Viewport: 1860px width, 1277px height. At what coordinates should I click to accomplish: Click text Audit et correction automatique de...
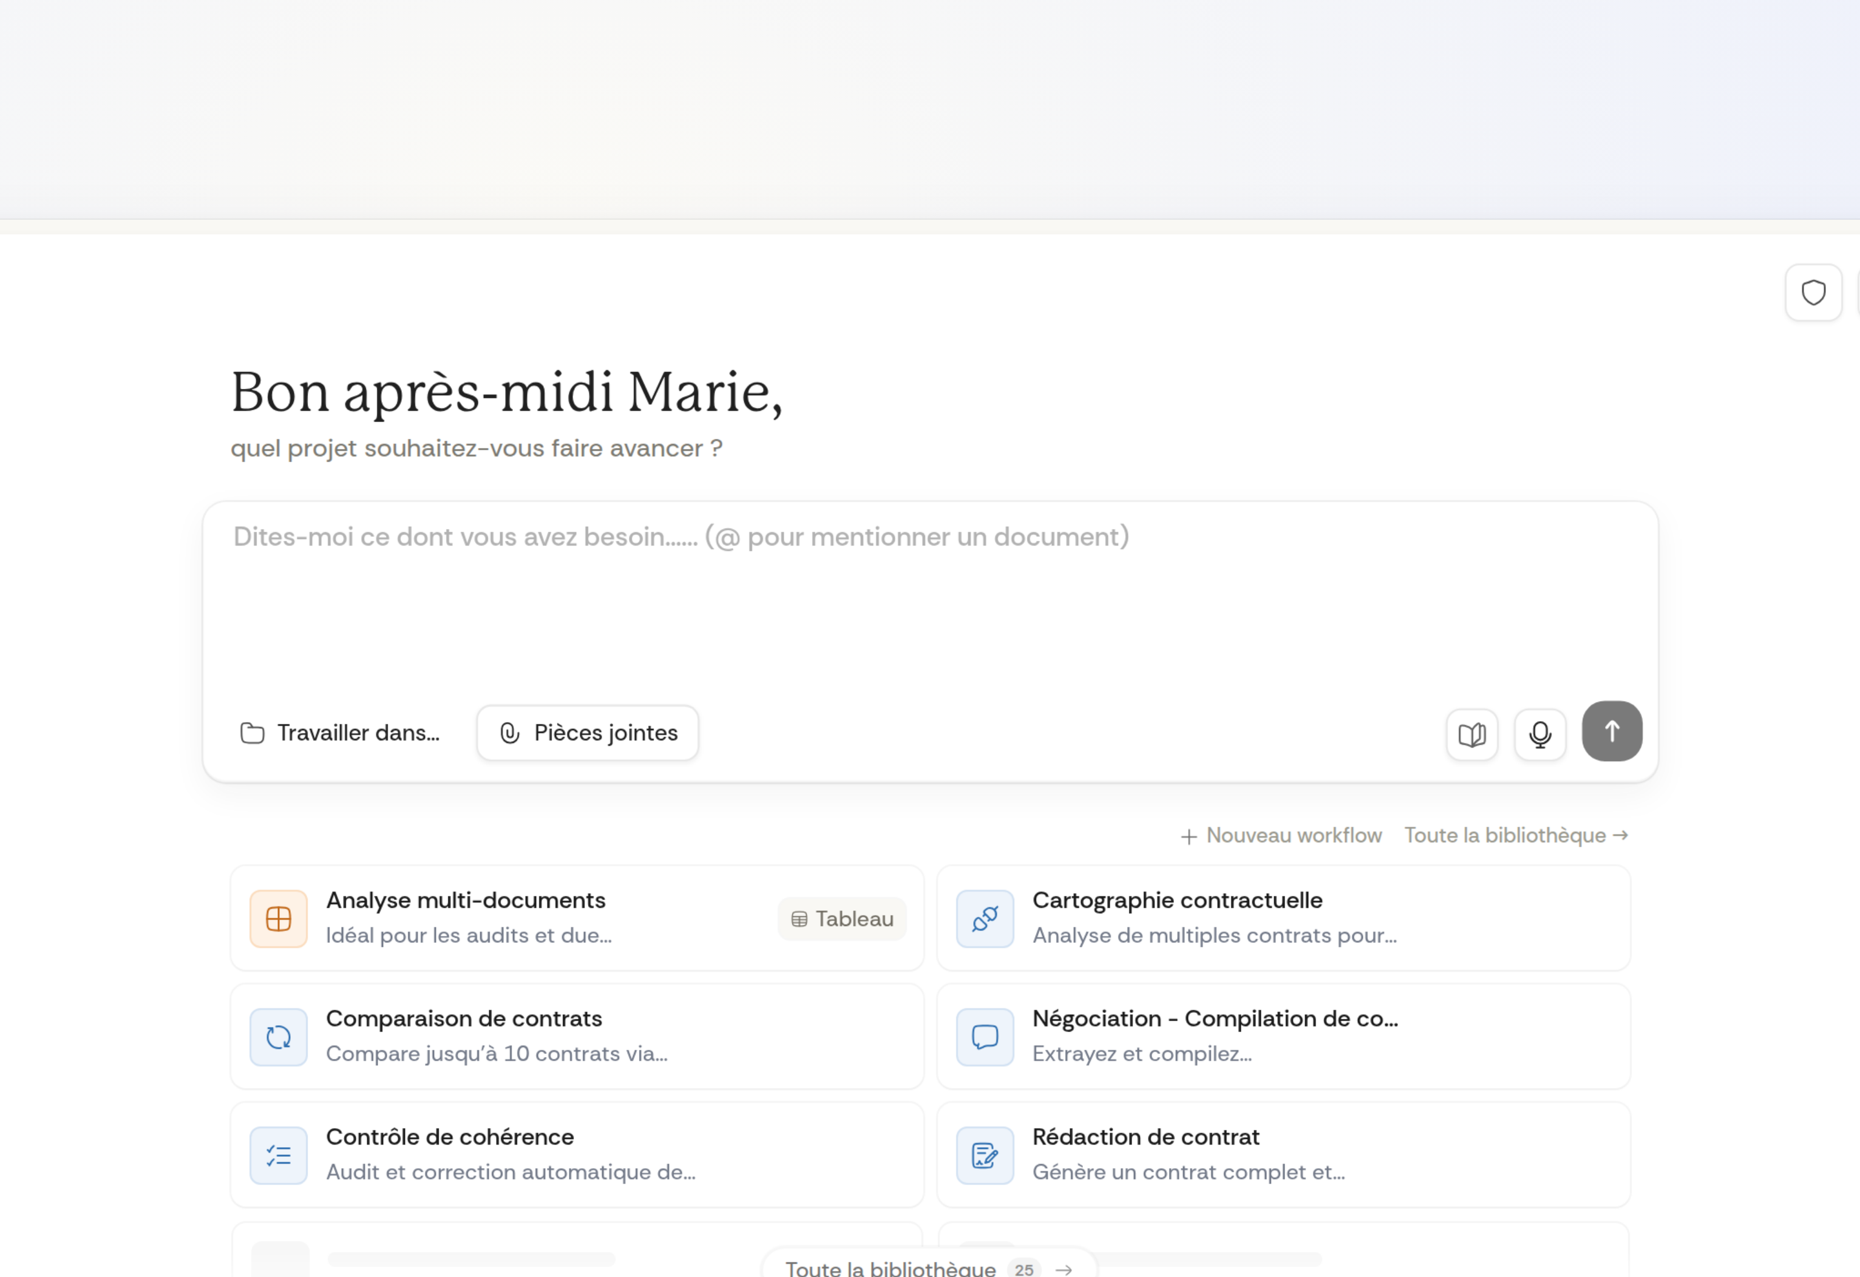tap(511, 1172)
